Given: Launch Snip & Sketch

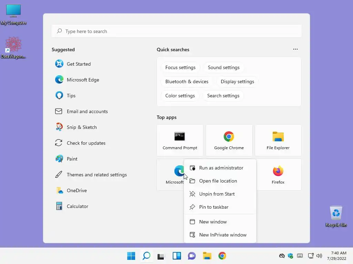Looking at the screenshot, I should (x=76, y=127).
